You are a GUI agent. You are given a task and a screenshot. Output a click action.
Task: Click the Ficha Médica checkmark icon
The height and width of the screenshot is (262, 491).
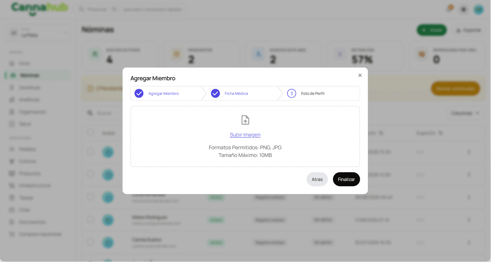[x=215, y=93]
